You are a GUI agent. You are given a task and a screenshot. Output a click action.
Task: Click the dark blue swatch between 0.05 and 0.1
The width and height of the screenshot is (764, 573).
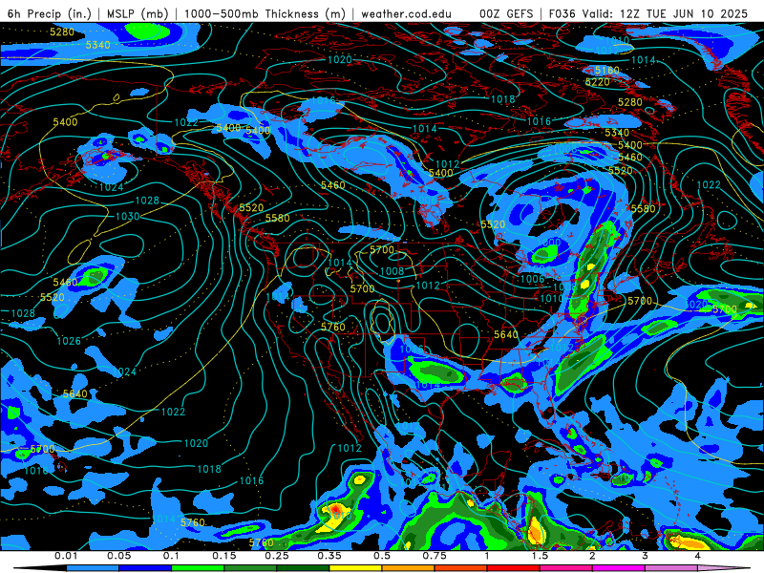pos(145,568)
